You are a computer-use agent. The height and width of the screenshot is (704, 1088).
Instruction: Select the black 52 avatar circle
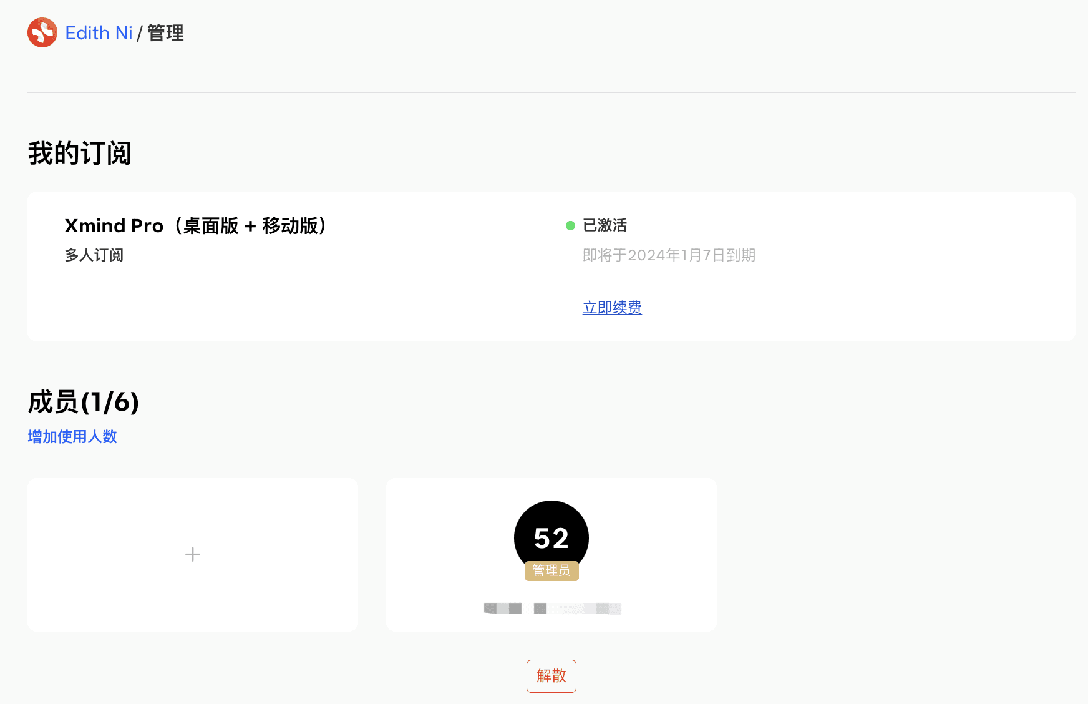551,535
